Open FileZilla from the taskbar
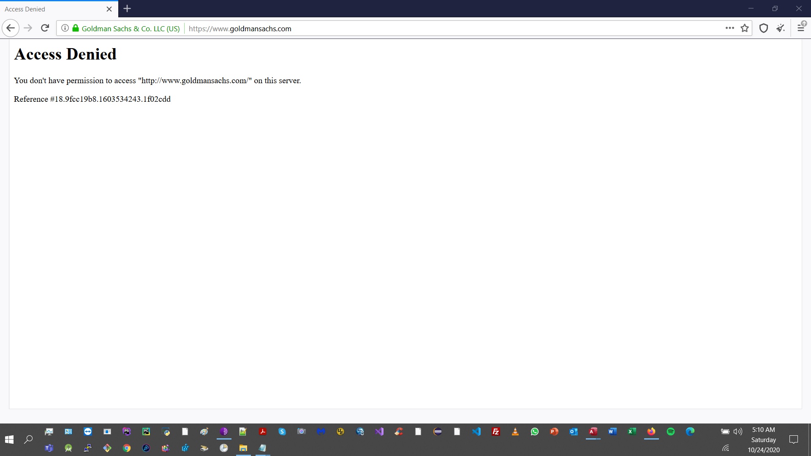 pos(496,432)
